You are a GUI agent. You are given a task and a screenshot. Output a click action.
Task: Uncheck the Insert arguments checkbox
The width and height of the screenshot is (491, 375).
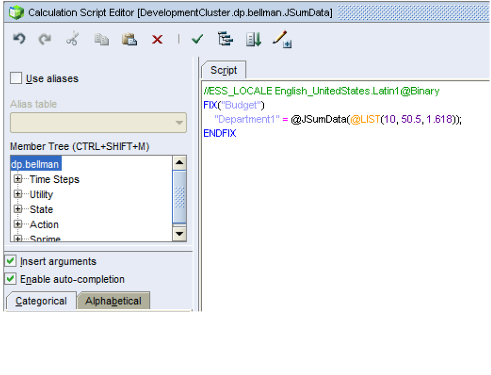click(x=10, y=261)
